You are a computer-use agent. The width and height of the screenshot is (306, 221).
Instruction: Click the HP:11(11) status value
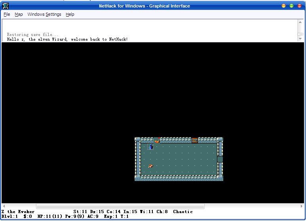[x=50, y=216]
